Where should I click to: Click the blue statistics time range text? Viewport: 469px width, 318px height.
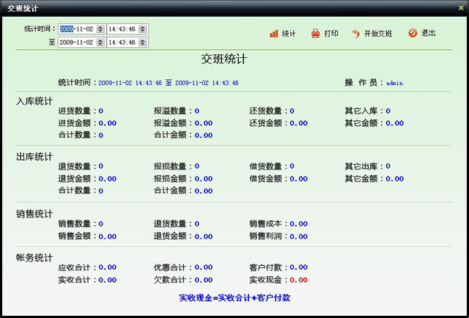coord(168,83)
